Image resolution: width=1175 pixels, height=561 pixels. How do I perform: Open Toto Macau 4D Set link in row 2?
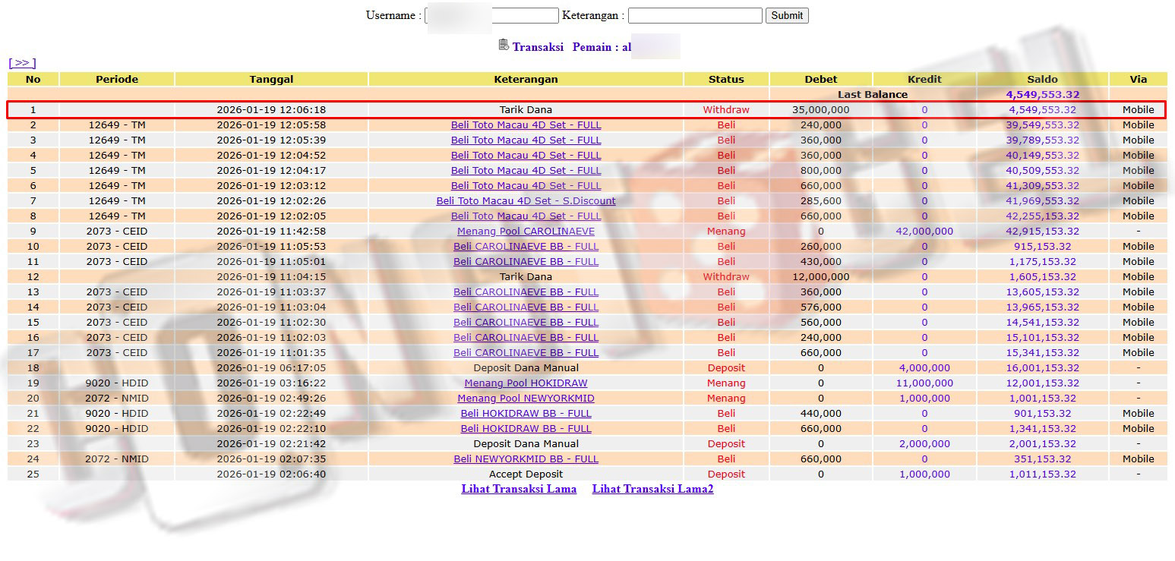526,125
